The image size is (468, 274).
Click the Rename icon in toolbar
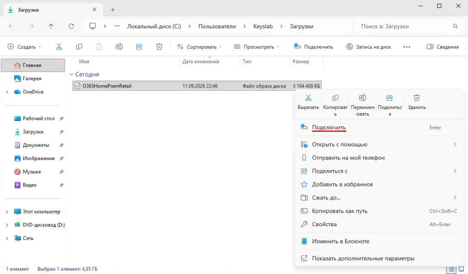[119, 47]
